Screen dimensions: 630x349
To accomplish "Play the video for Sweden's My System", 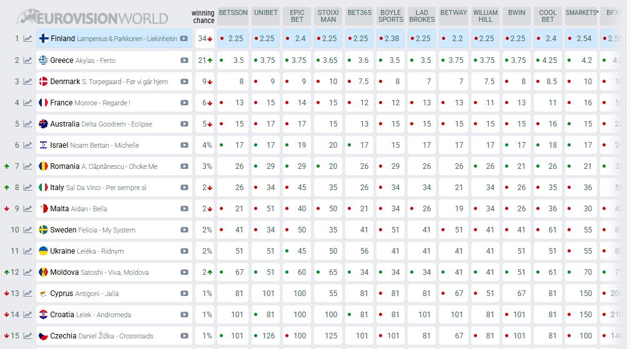I will click(x=184, y=230).
